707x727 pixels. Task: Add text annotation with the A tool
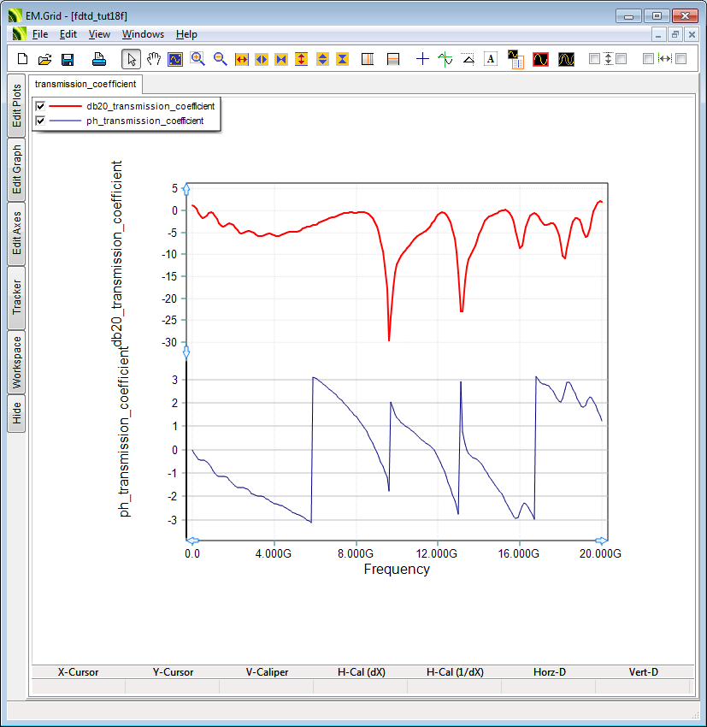coord(491,59)
